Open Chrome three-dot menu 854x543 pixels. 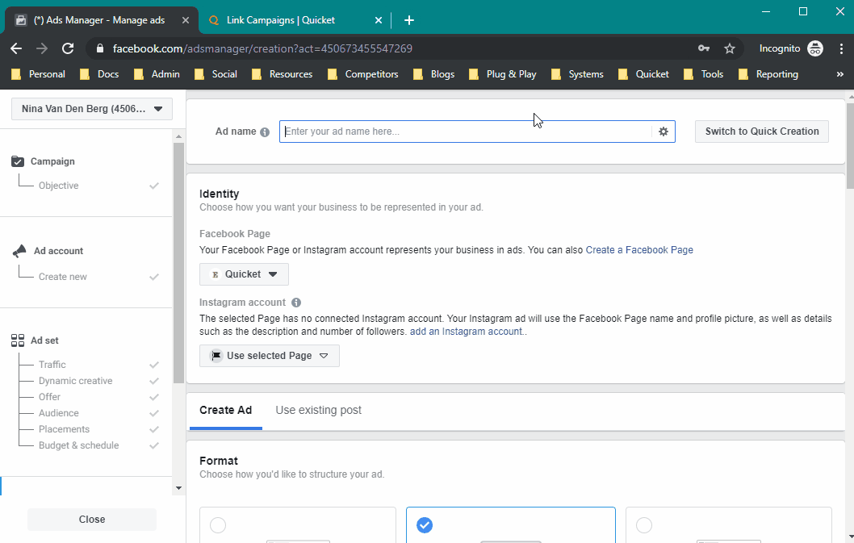pyautogui.click(x=841, y=48)
